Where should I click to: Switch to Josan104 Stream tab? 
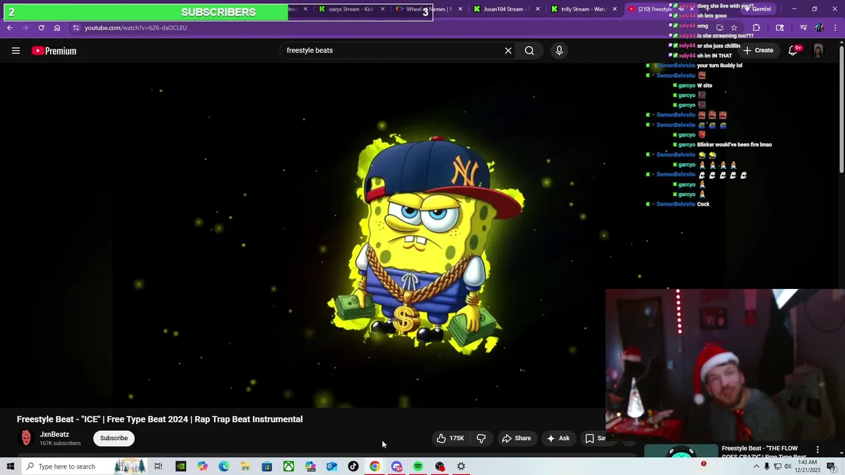click(505, 9)
